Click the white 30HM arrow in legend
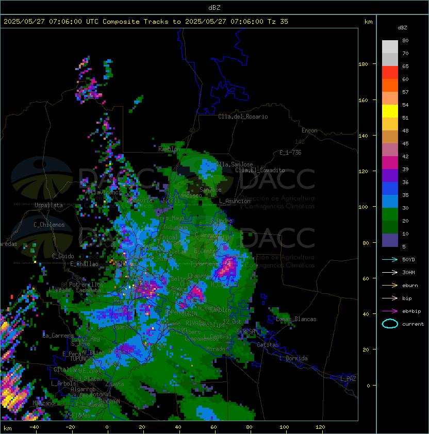This screenshot has height=434, width=429. click(x=390, y=273)
